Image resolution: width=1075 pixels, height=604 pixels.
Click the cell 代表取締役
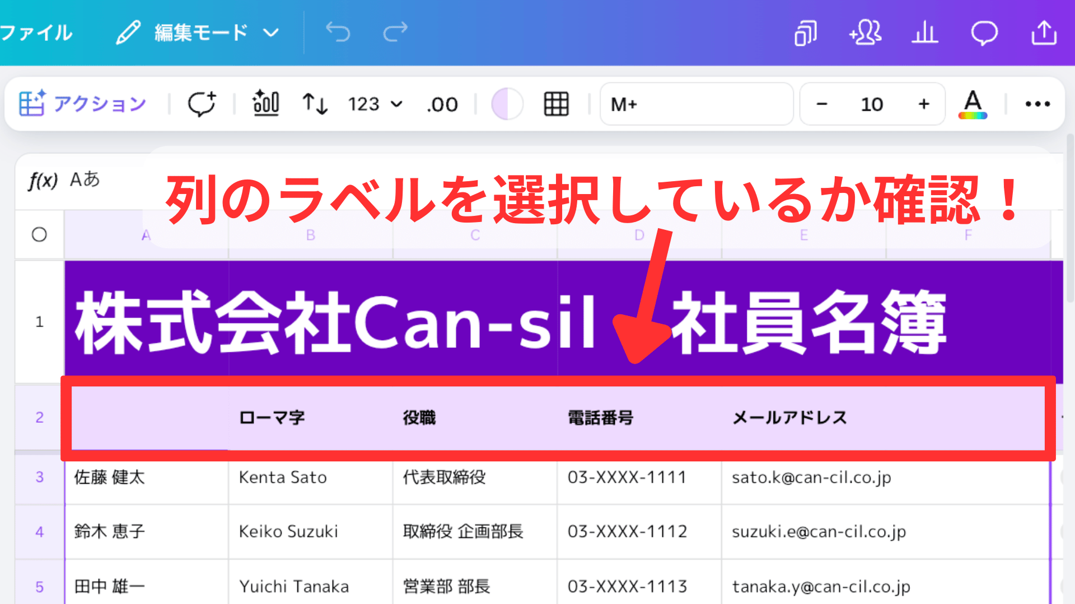click(x=475, y=477)
